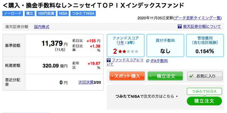Image resolution: width=227 pixels, height=113 pixels.
Task: Toggle the お気に入り favorite checkbox
Action: 191,76
